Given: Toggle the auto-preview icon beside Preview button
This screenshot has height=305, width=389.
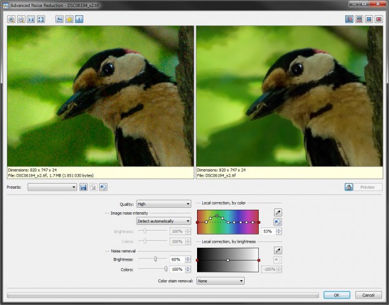Looking at the screenshot, I should pos(349,187).
